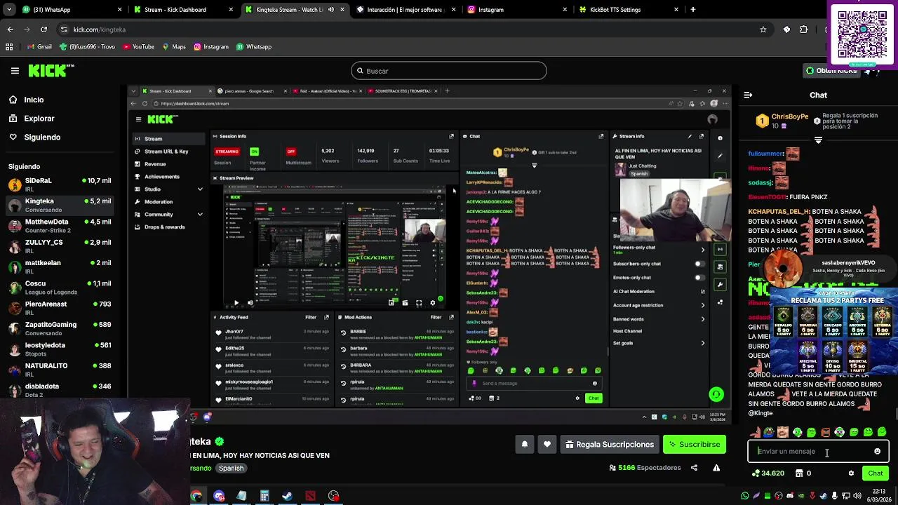Open Coscu channel in following list

click(60, 288)
